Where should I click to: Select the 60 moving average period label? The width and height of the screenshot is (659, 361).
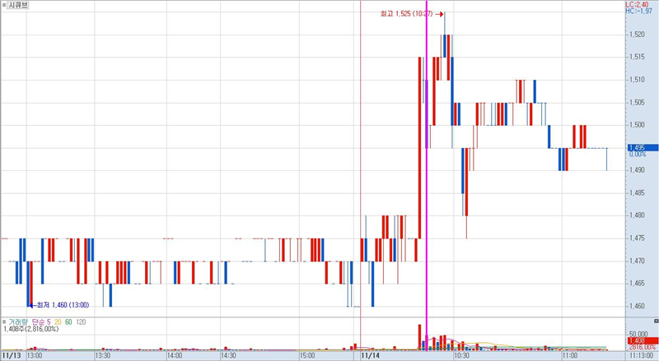[68, 322]
